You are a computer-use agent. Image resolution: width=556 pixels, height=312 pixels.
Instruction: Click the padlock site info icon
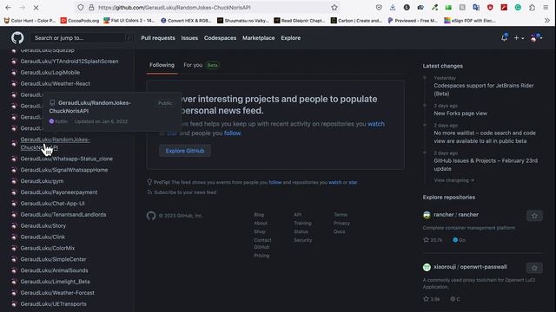[91, 8]
